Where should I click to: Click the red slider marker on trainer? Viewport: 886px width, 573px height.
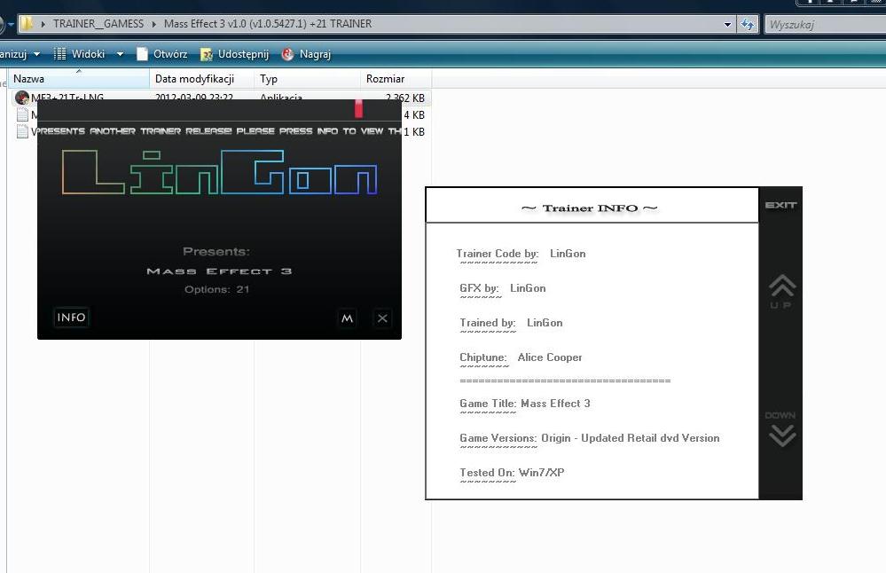pos(358,108)
